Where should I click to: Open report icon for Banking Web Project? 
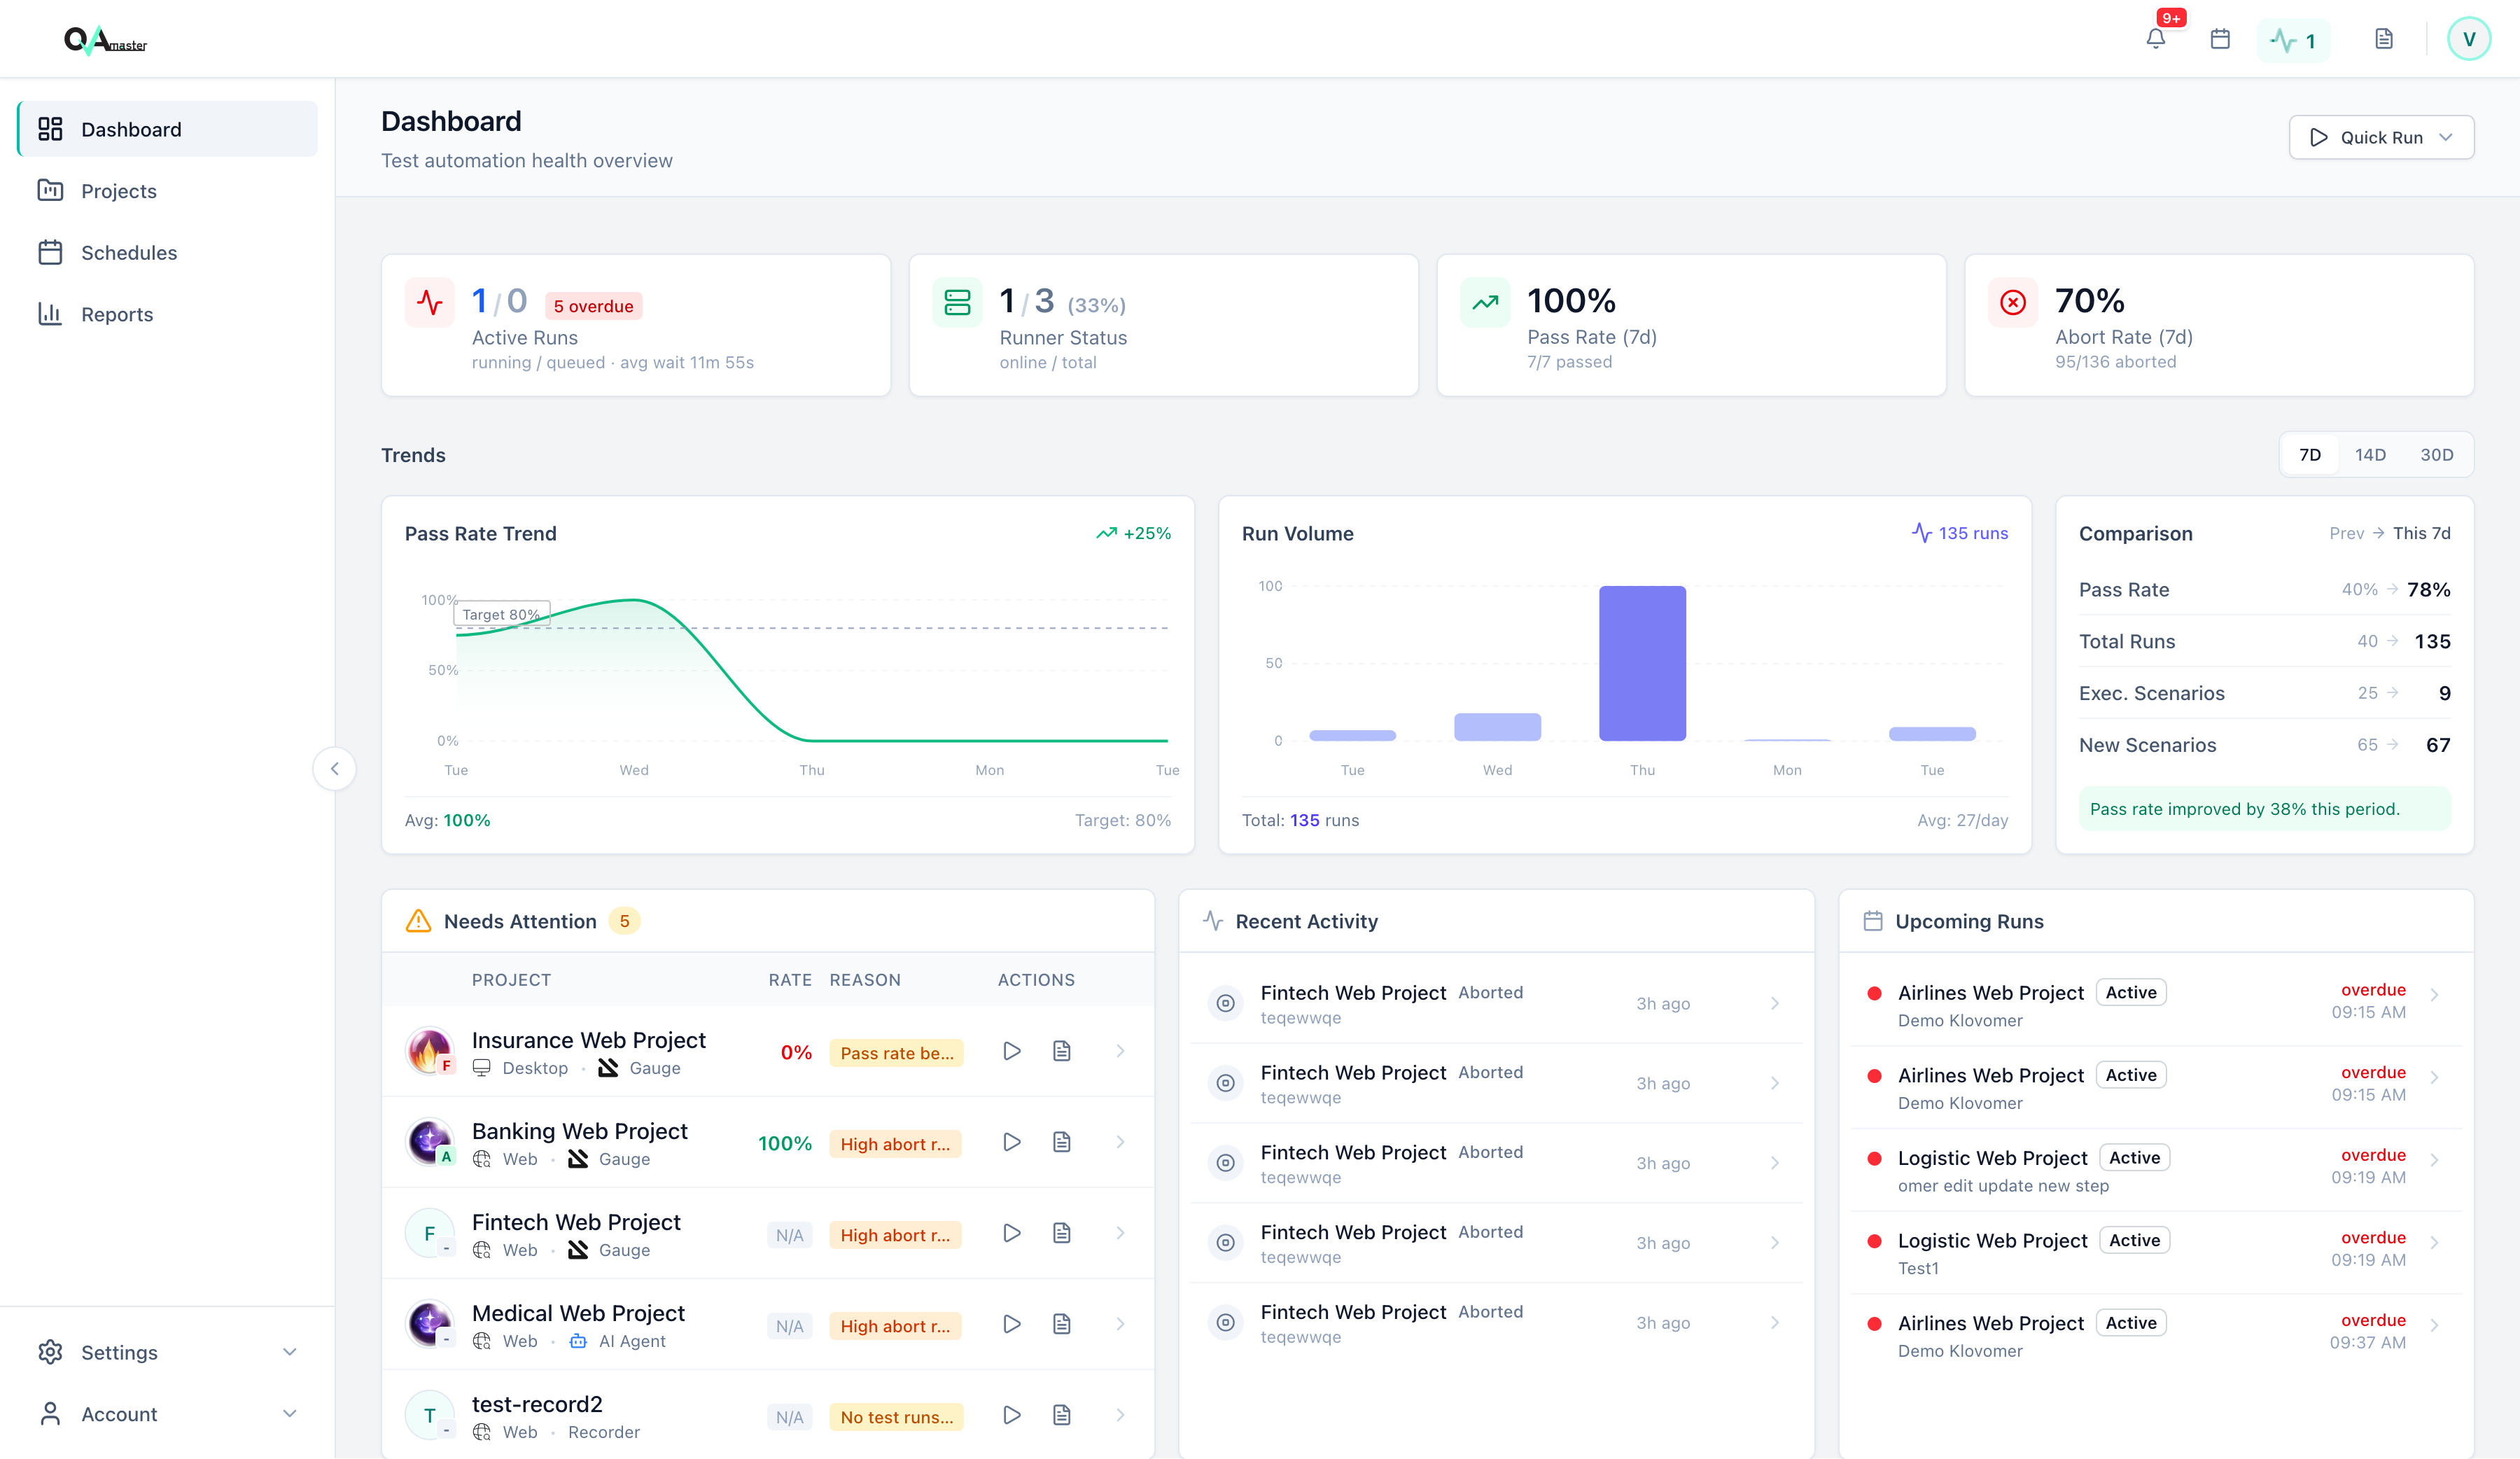(1062, 1142)
